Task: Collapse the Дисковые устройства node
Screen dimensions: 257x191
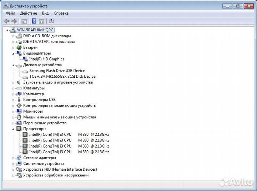Action: [14, 65]
